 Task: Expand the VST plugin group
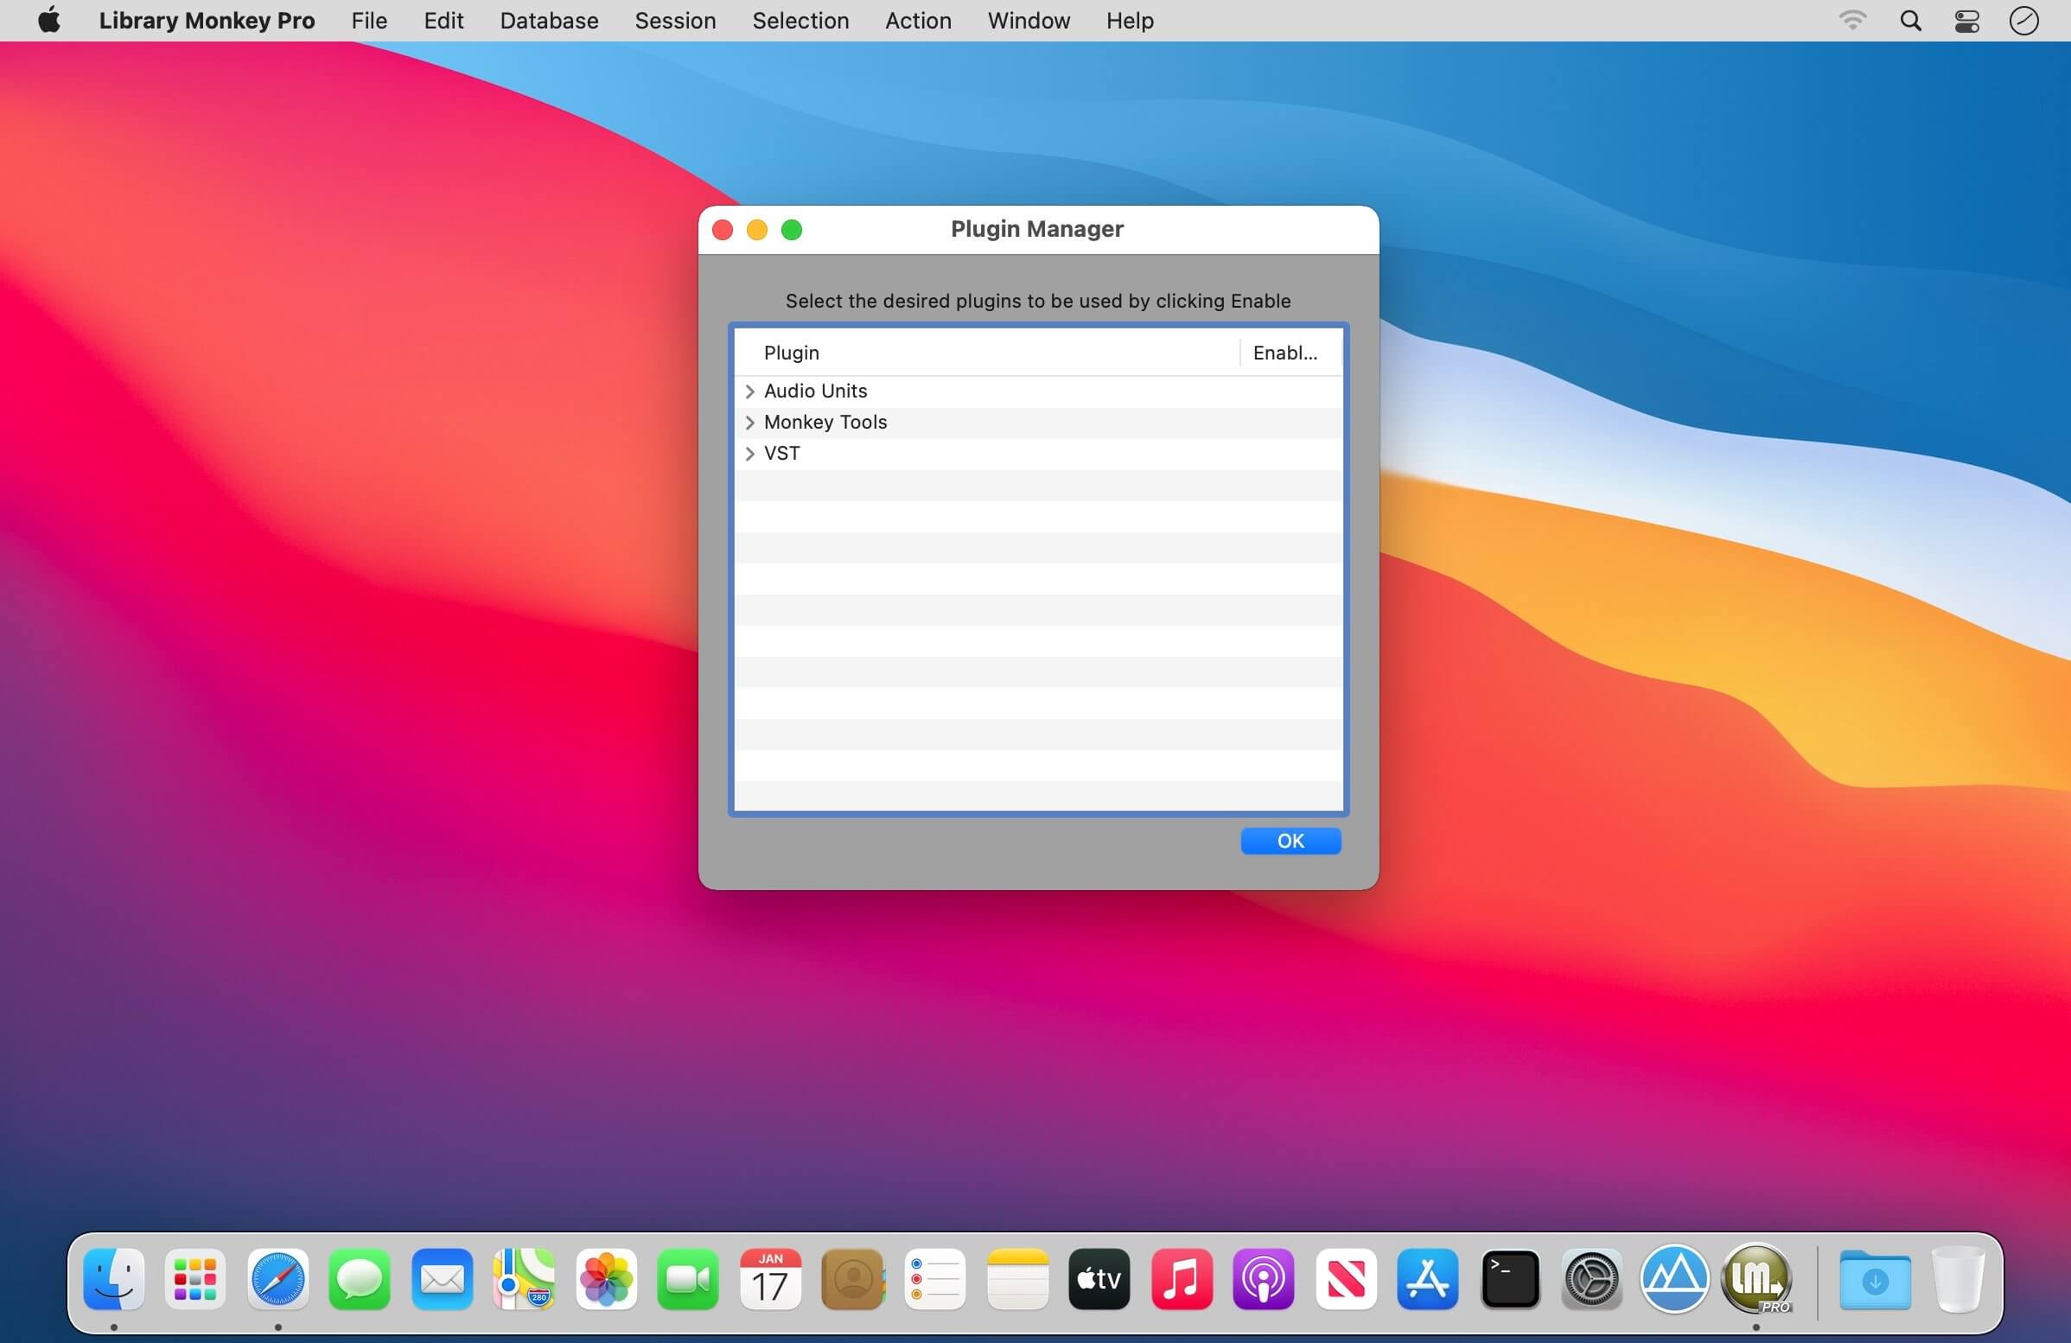click(x=749, y=454)
